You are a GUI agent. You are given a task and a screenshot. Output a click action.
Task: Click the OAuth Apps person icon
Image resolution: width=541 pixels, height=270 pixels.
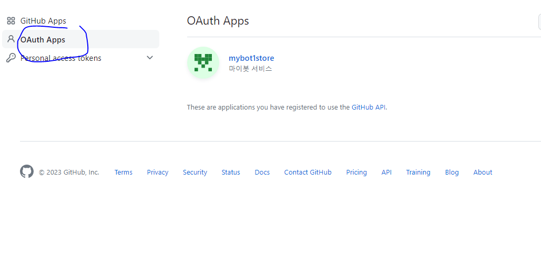point(11,39)
